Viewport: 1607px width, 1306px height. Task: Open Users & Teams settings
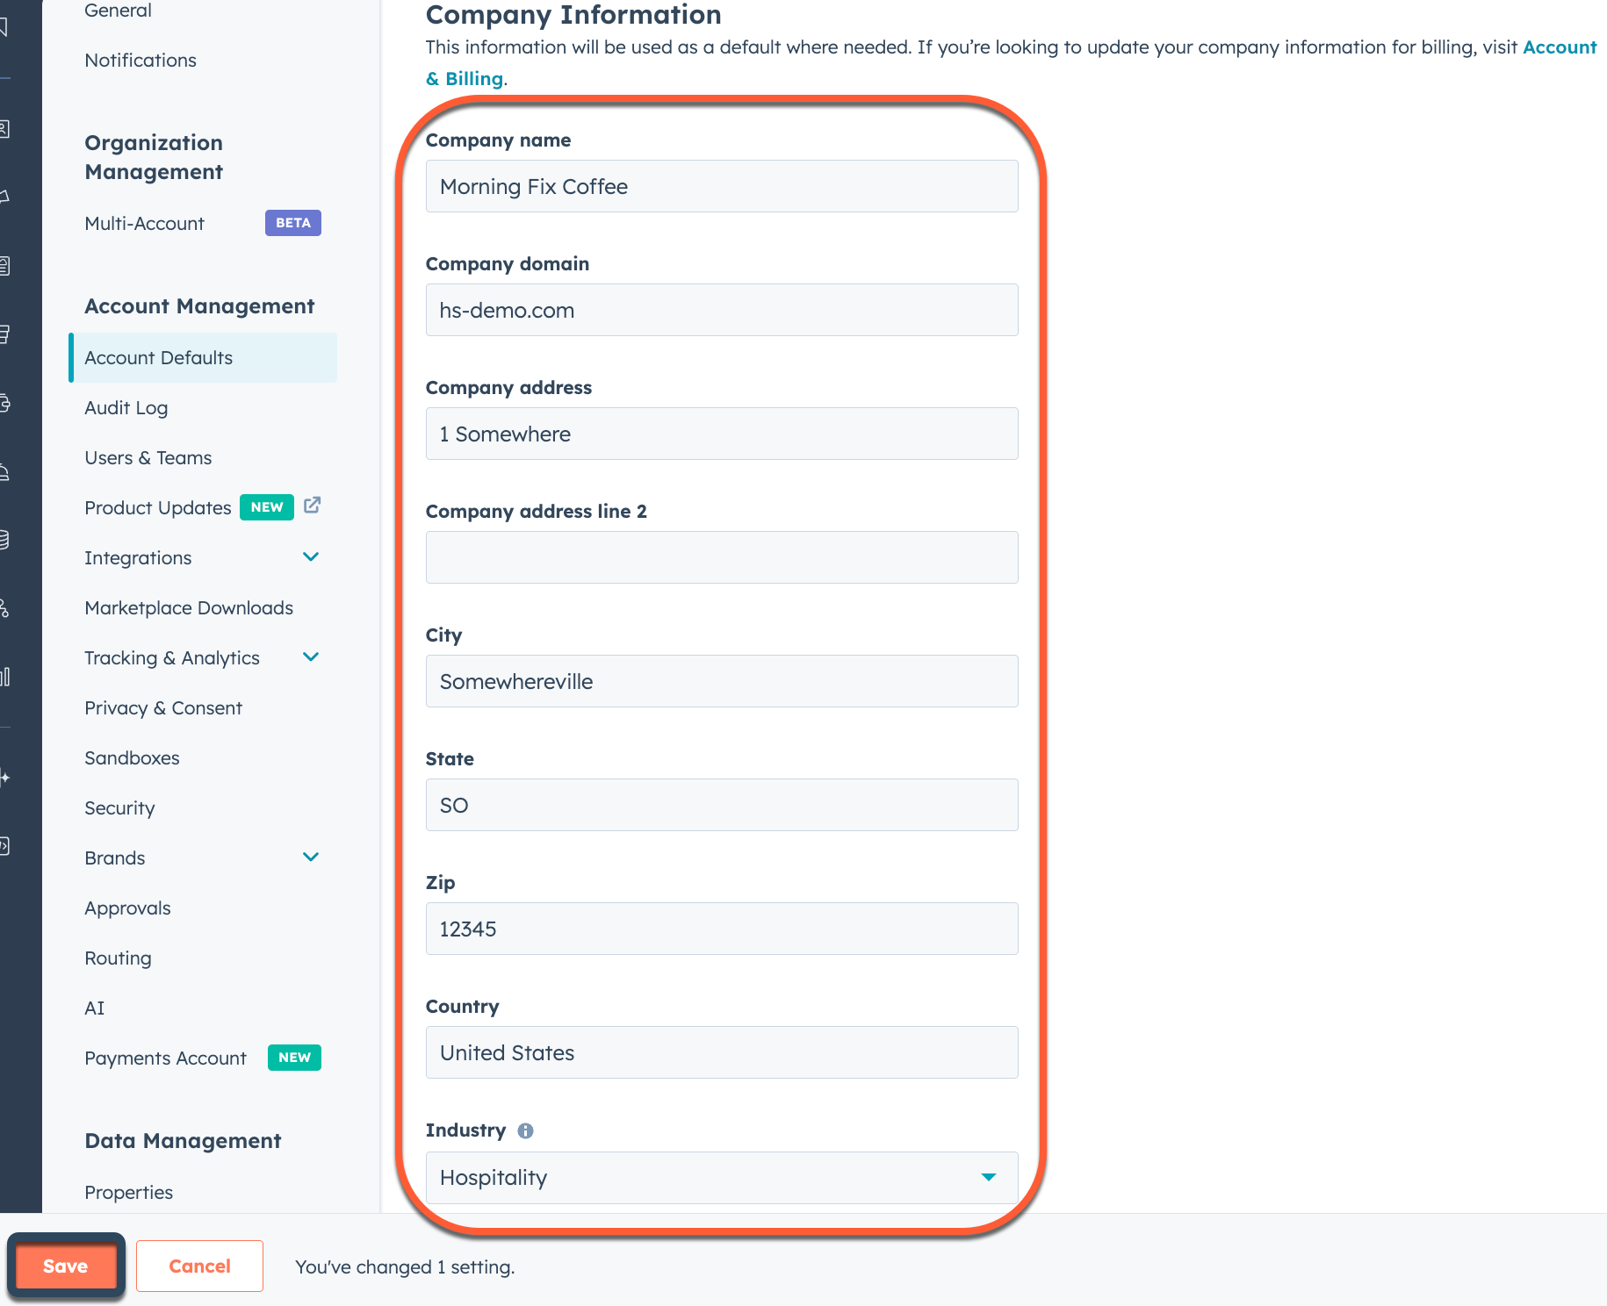pos(148,457)
